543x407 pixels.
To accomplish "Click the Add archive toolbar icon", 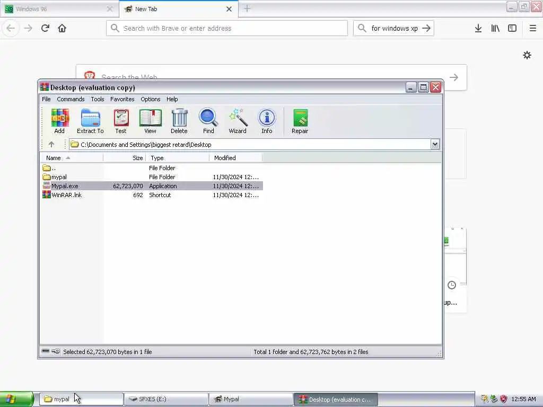I will pos(59,121).
